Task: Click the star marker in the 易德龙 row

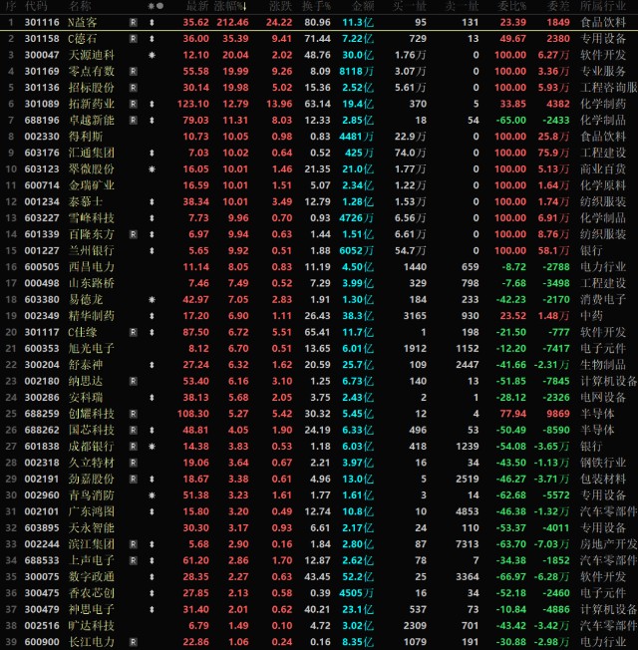Action: pos(152,300)
